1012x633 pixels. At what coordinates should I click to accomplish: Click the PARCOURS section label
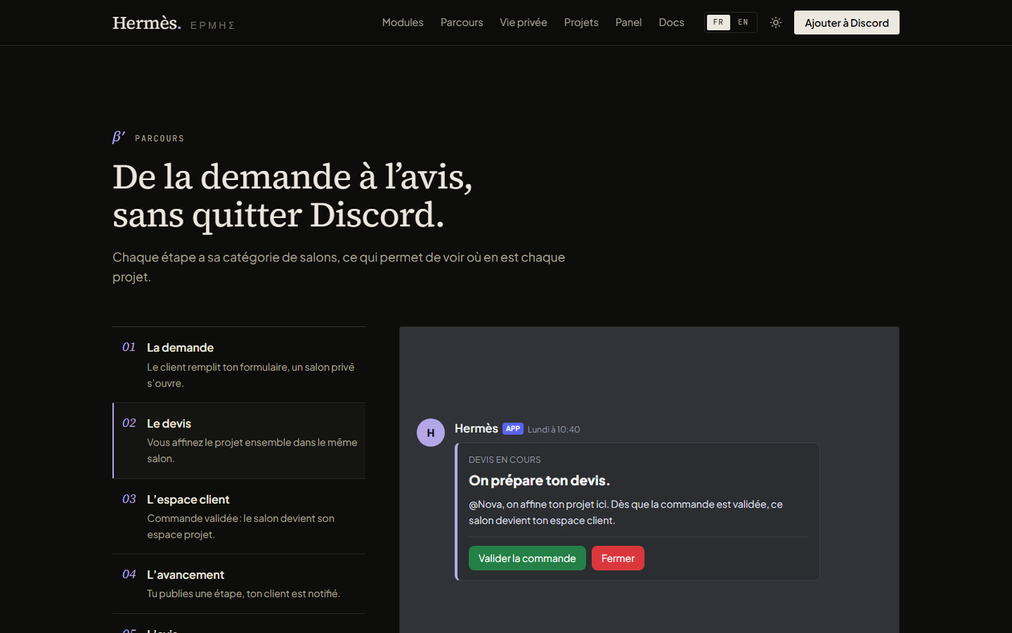(x=160, y=139)
